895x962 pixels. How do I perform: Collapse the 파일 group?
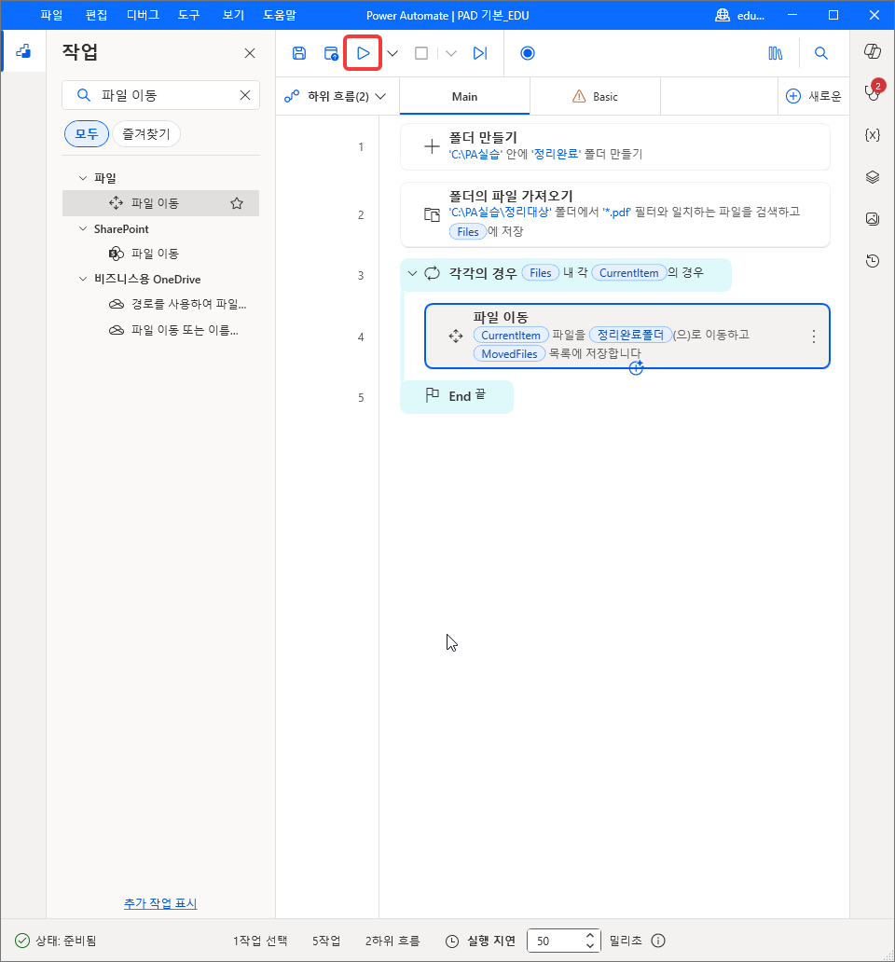83,178
